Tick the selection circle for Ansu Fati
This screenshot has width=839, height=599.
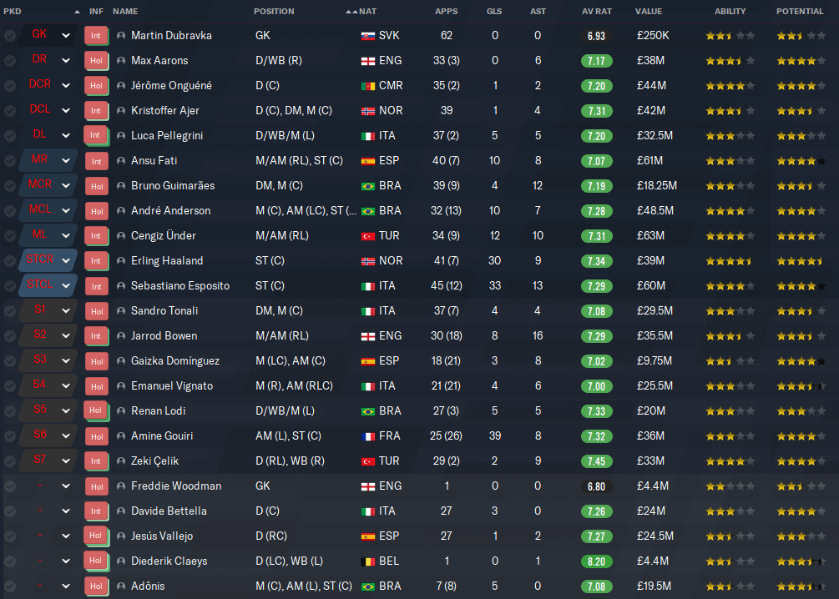point(10,161)
